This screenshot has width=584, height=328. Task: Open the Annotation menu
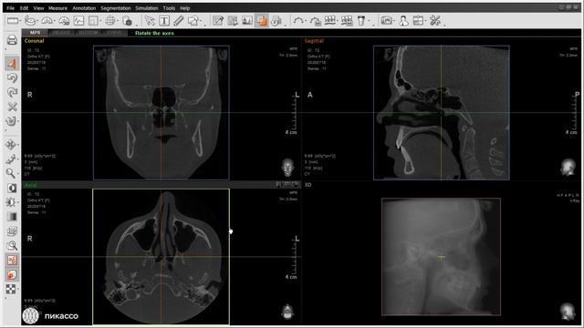coord(84,8)
